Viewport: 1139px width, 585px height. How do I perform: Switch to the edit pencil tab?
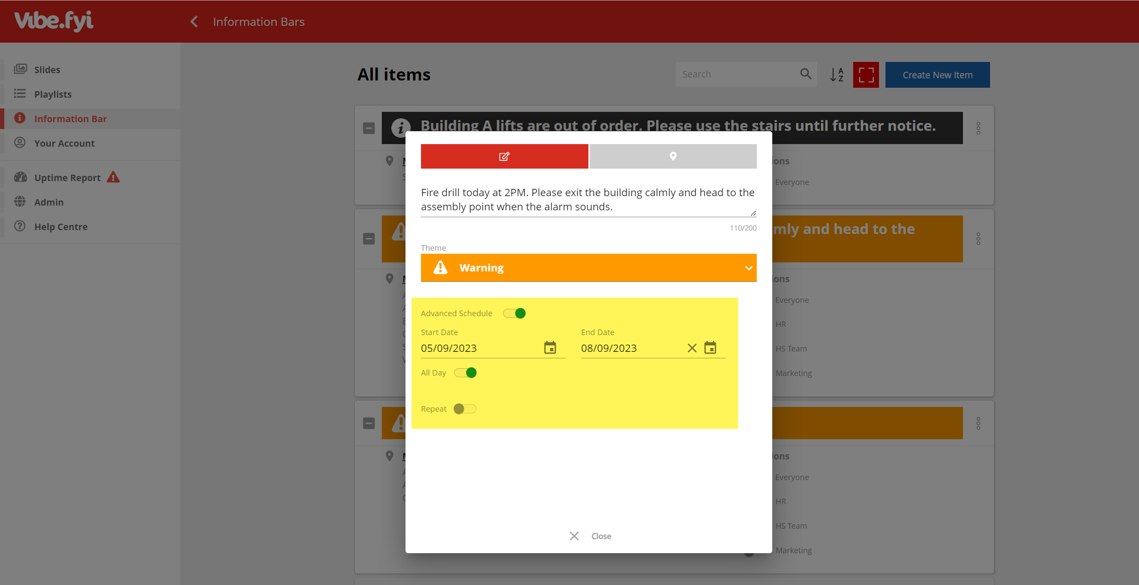[505, 156]
